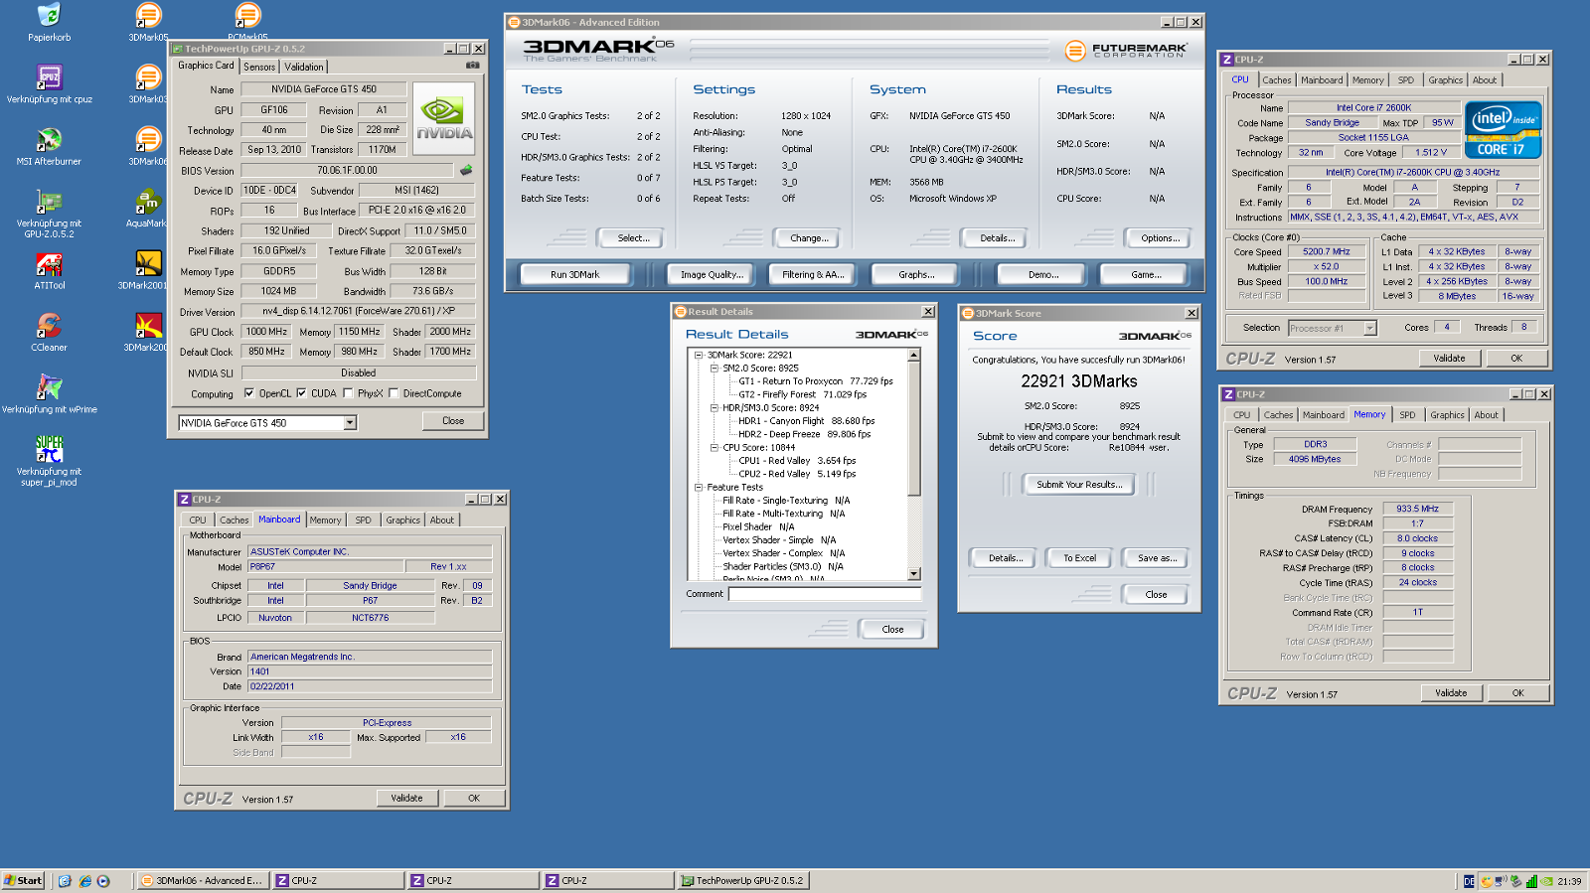Click the Futuremark Corporation logo
1590x893 pixels.
(1125, 50)
